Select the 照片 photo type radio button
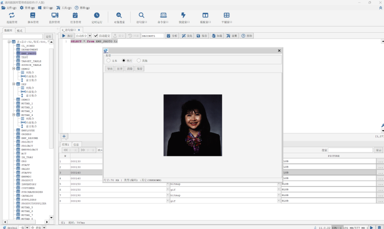Screen dimensions: 384x229 point(124,60)
